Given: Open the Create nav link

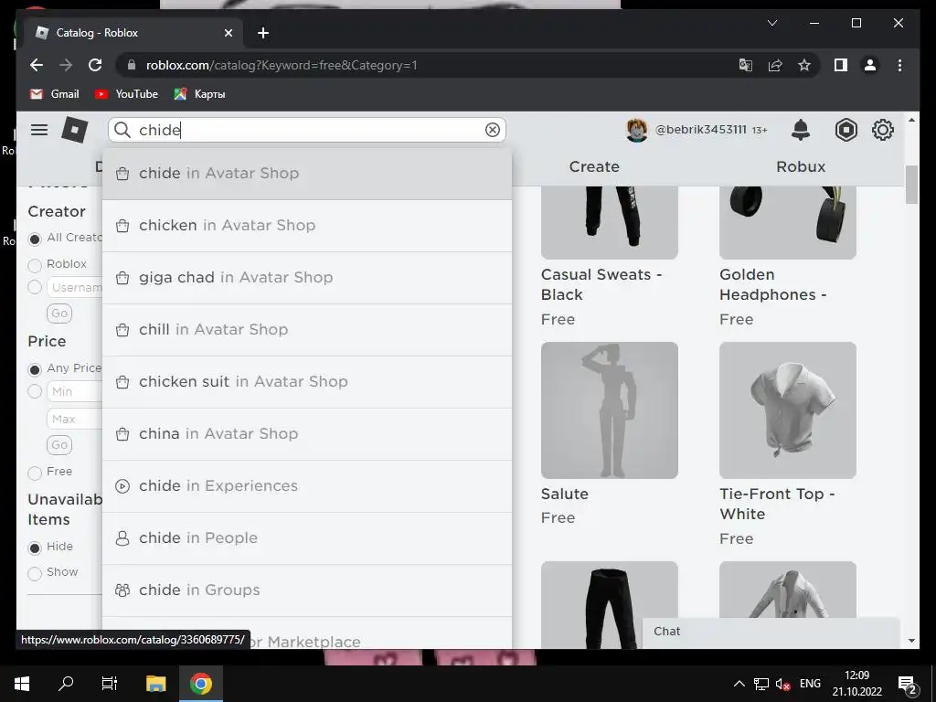Looking at the screenshot, I should (x=594, y=166).
